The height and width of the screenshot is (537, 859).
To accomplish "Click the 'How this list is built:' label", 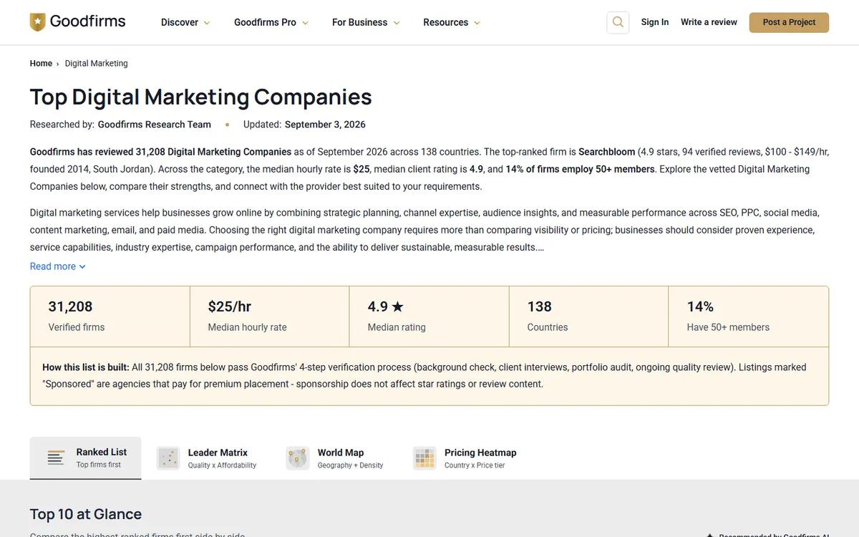I will [86, 367].
